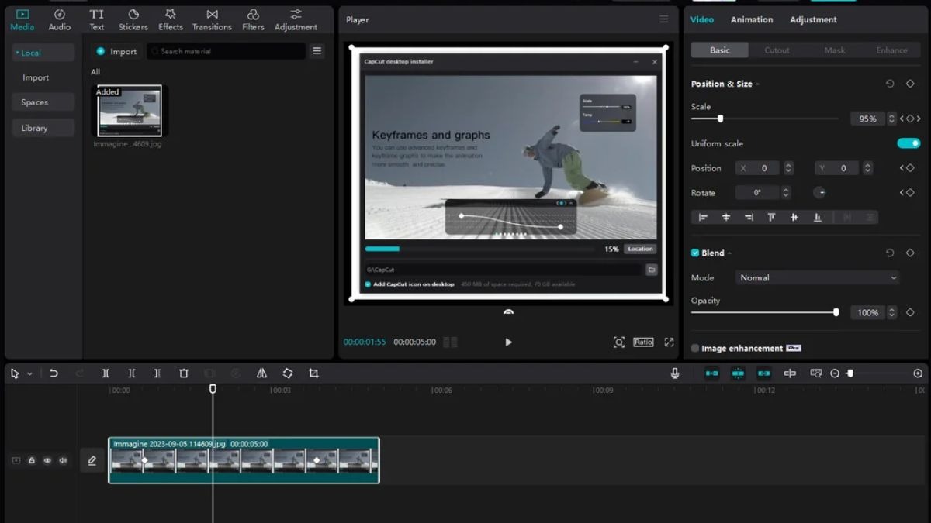Delete right of playhead icon
931x523 pixels.
(x=157, y=373)
